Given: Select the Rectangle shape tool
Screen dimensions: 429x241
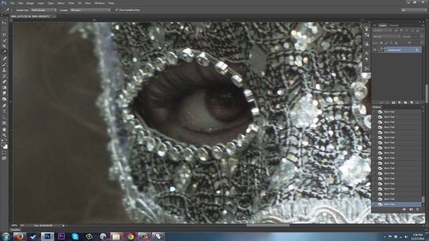Looking at the screenshot, I should [x=4, y=123].
